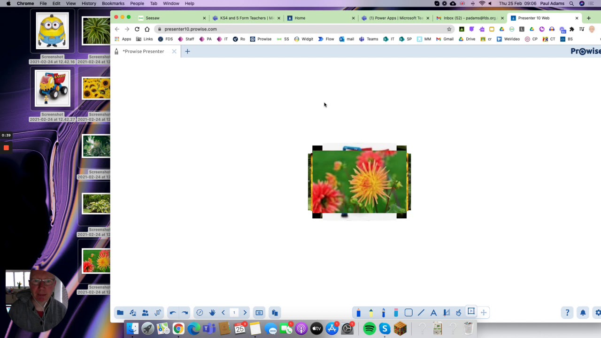Screen dimensions: 601x338
Task: Switch to KS4 and 5 Form Teachers tab
Action: pyautogui.click(x=247, y=18)
